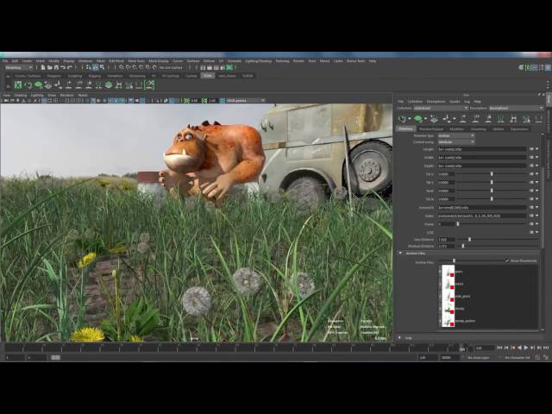Screen dimensions: 552x414
Task: Click the Around N expression field
Action: click(482, 207)
